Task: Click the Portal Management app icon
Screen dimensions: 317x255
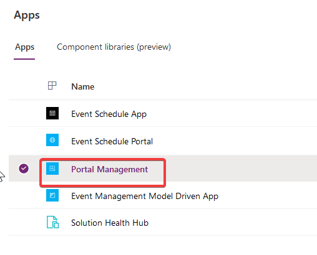Action: click(x=52, y=169)
